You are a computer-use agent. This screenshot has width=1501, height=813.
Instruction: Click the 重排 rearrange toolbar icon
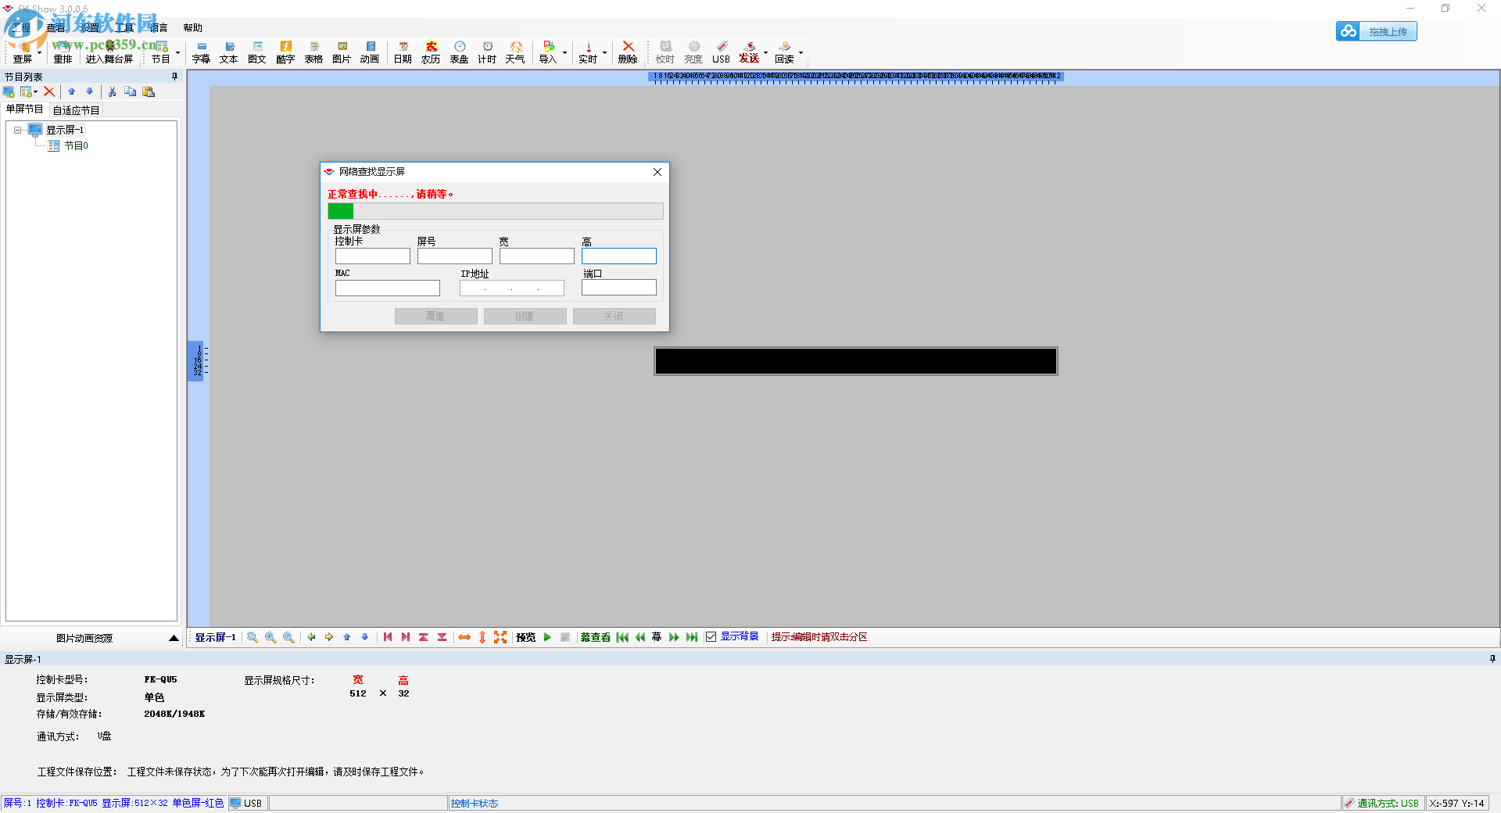(x=63, y=52)
